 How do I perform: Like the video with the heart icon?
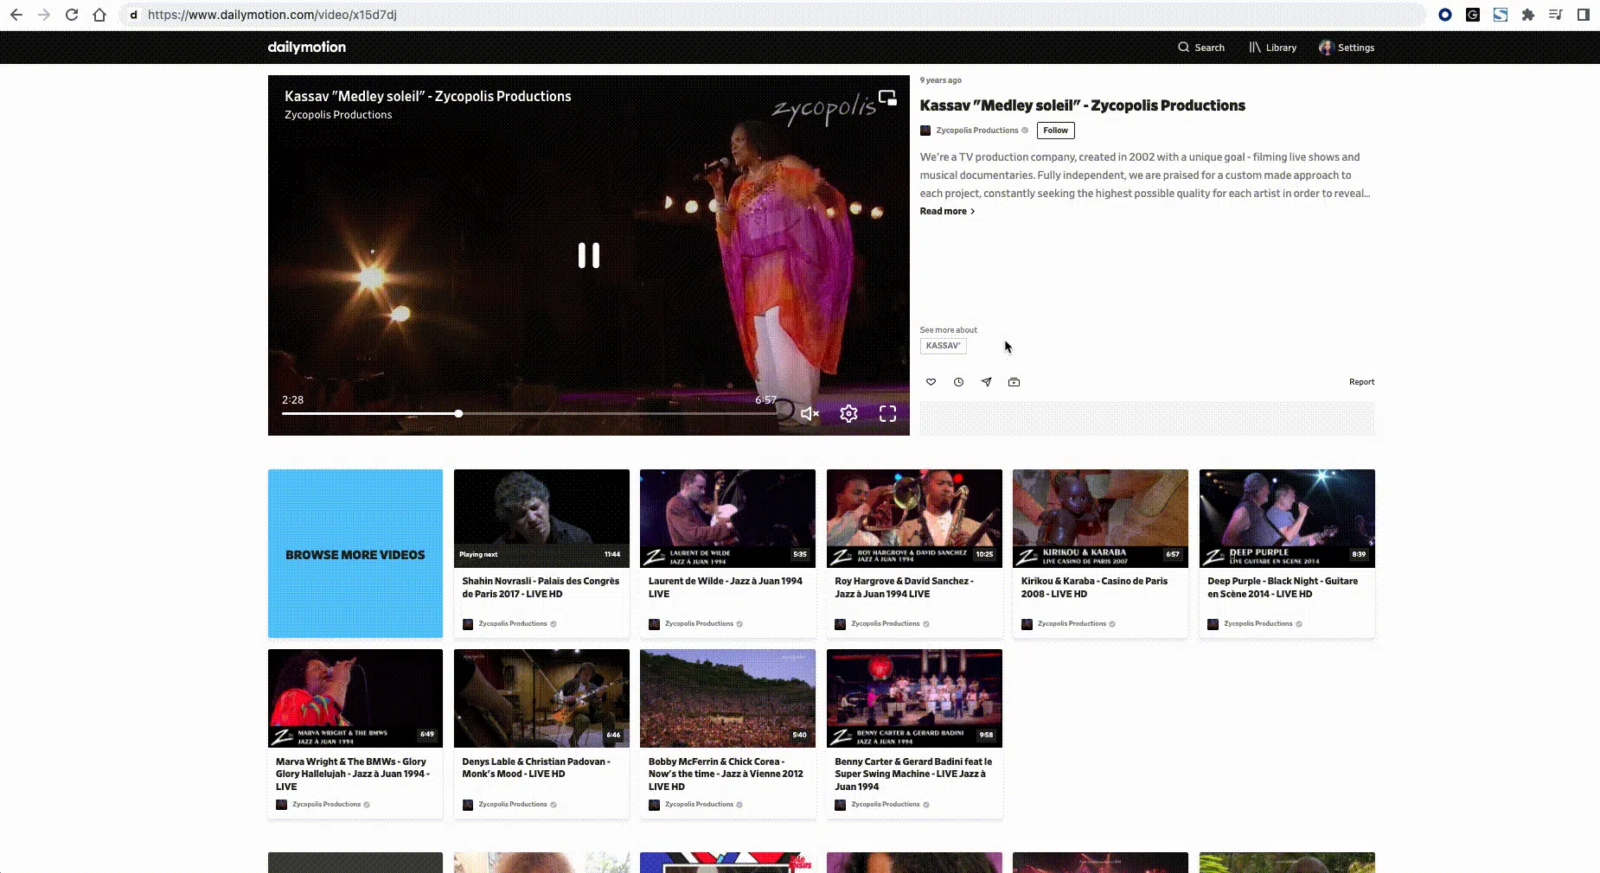click(x=931, y=382)
